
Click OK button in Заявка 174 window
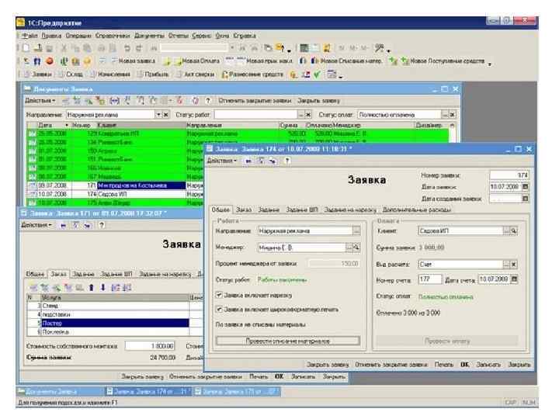point(464,364)
